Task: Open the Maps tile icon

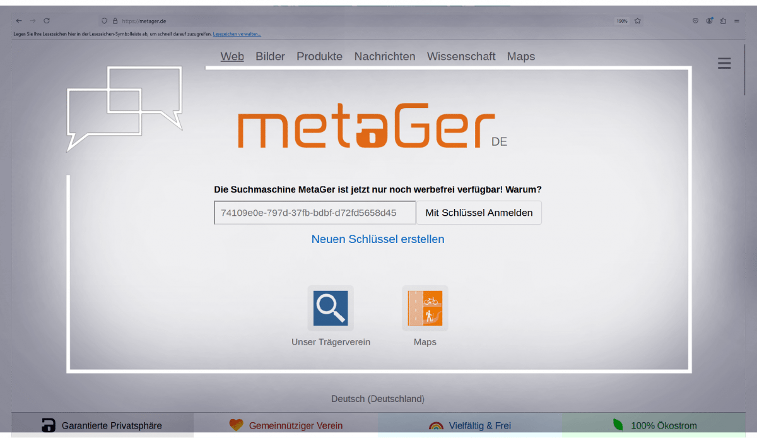Action: (425, 308)
